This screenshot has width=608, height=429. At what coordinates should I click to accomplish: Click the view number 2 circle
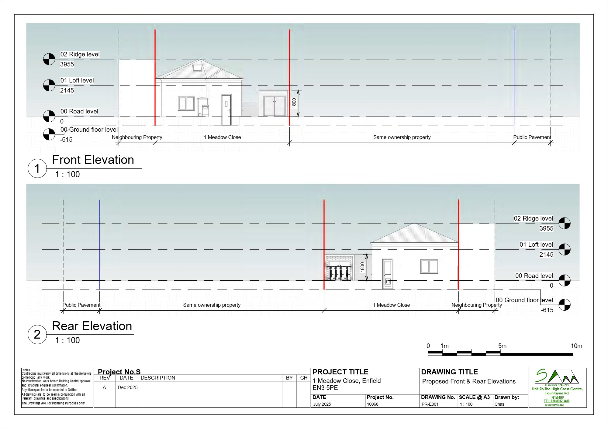tap(37, 334)
